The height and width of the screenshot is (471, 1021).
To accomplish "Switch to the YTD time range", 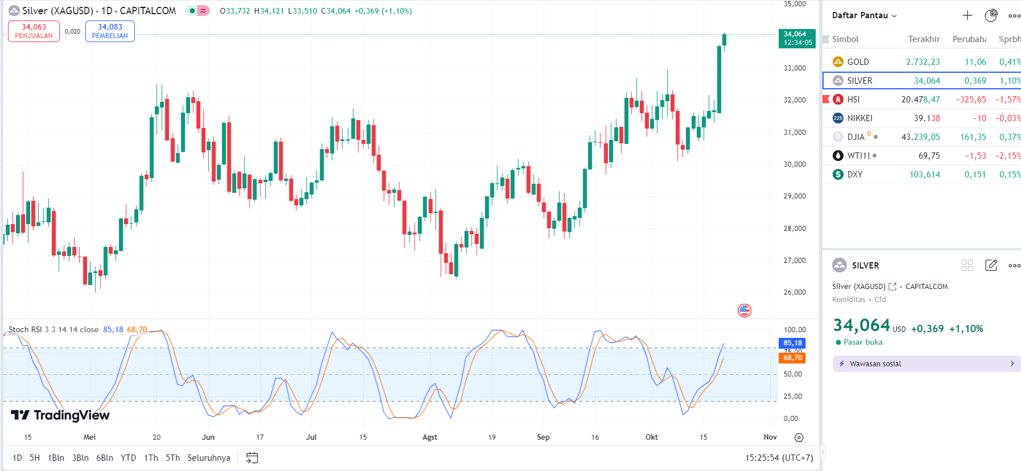I will click(128, 457).
